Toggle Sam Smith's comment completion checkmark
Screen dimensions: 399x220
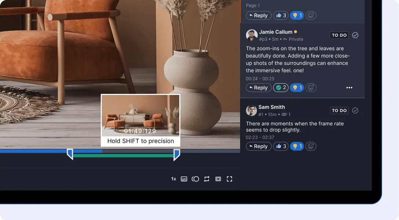point(355,110)
